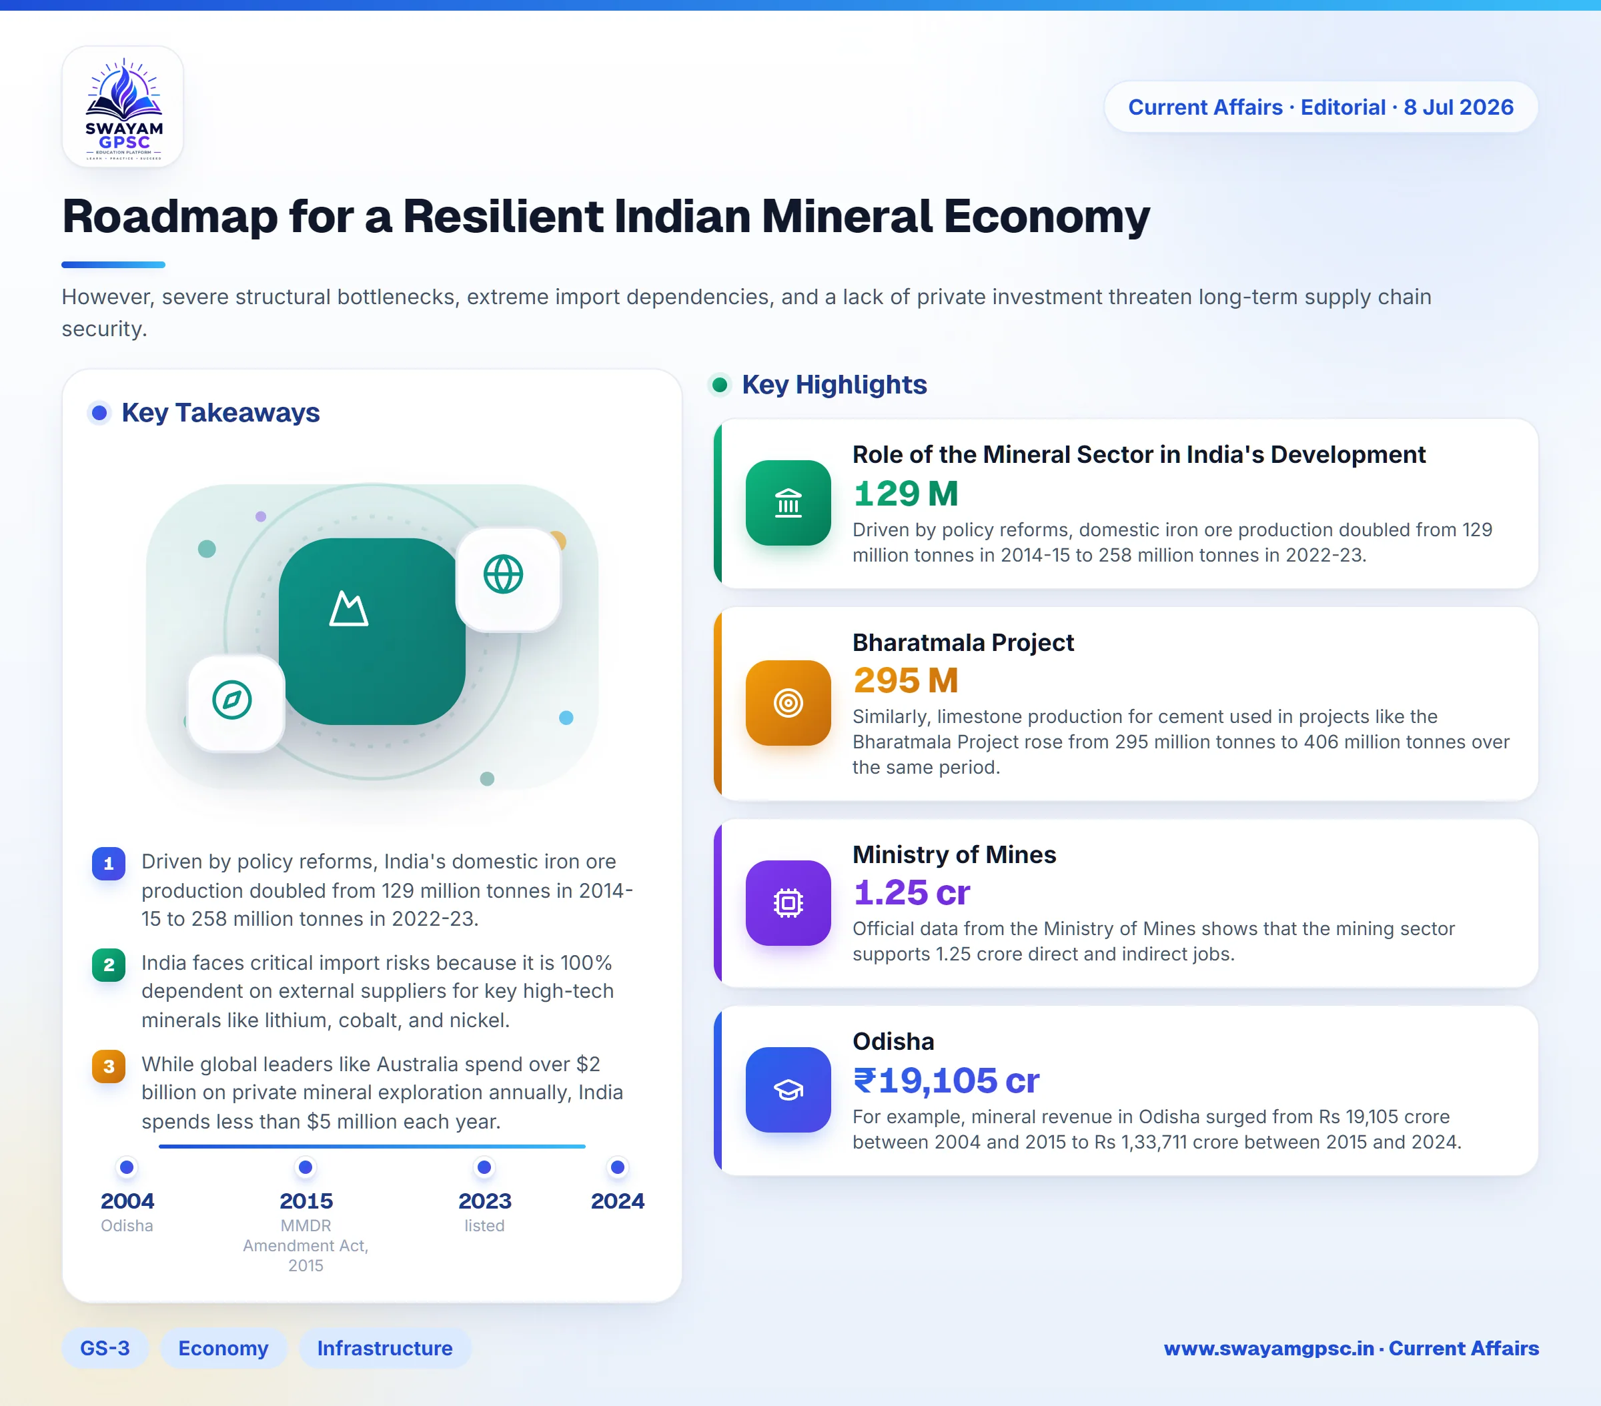Click the Role of the Mineral Sector card title
Screen dimensions: 1601x1406
(x=1139, y=454)
